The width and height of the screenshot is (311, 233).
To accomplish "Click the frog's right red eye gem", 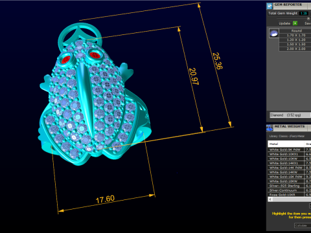I will tap(95, 55).
